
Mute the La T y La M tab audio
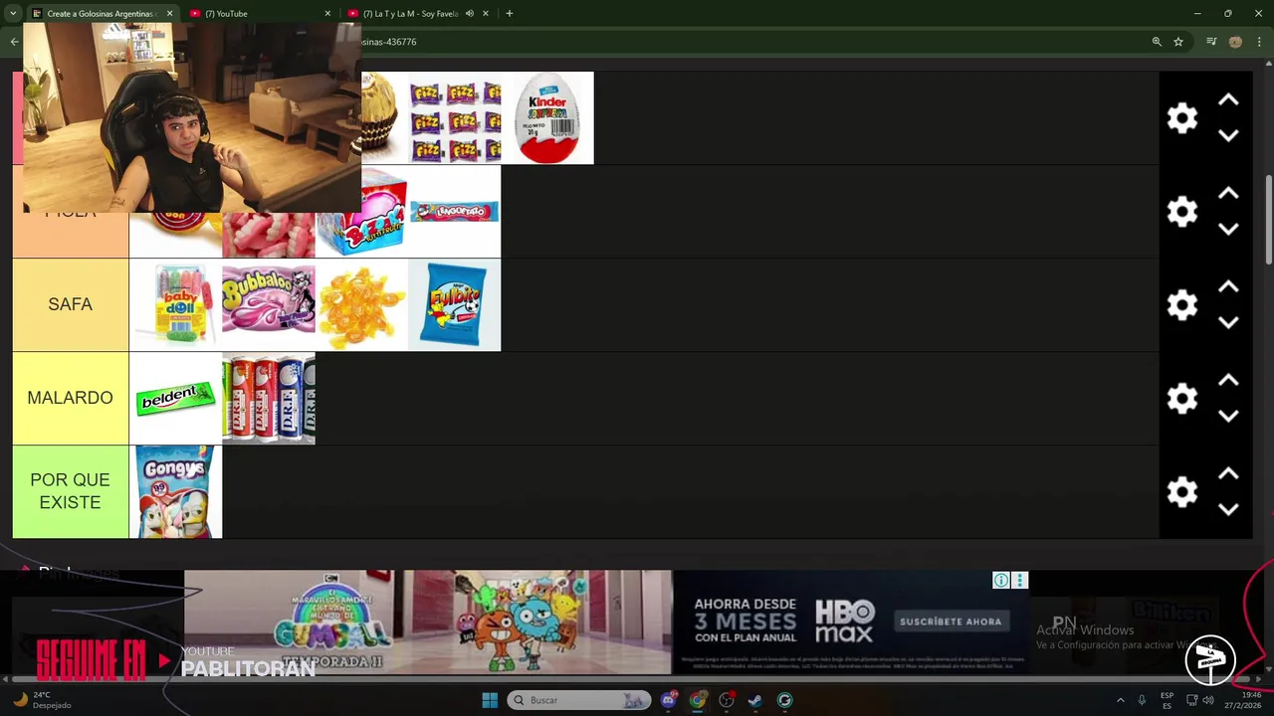pos(469,14)
